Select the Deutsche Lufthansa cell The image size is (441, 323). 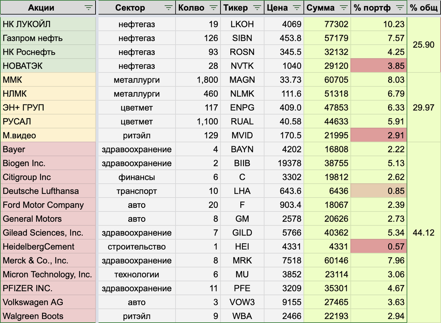coord(48,191)
